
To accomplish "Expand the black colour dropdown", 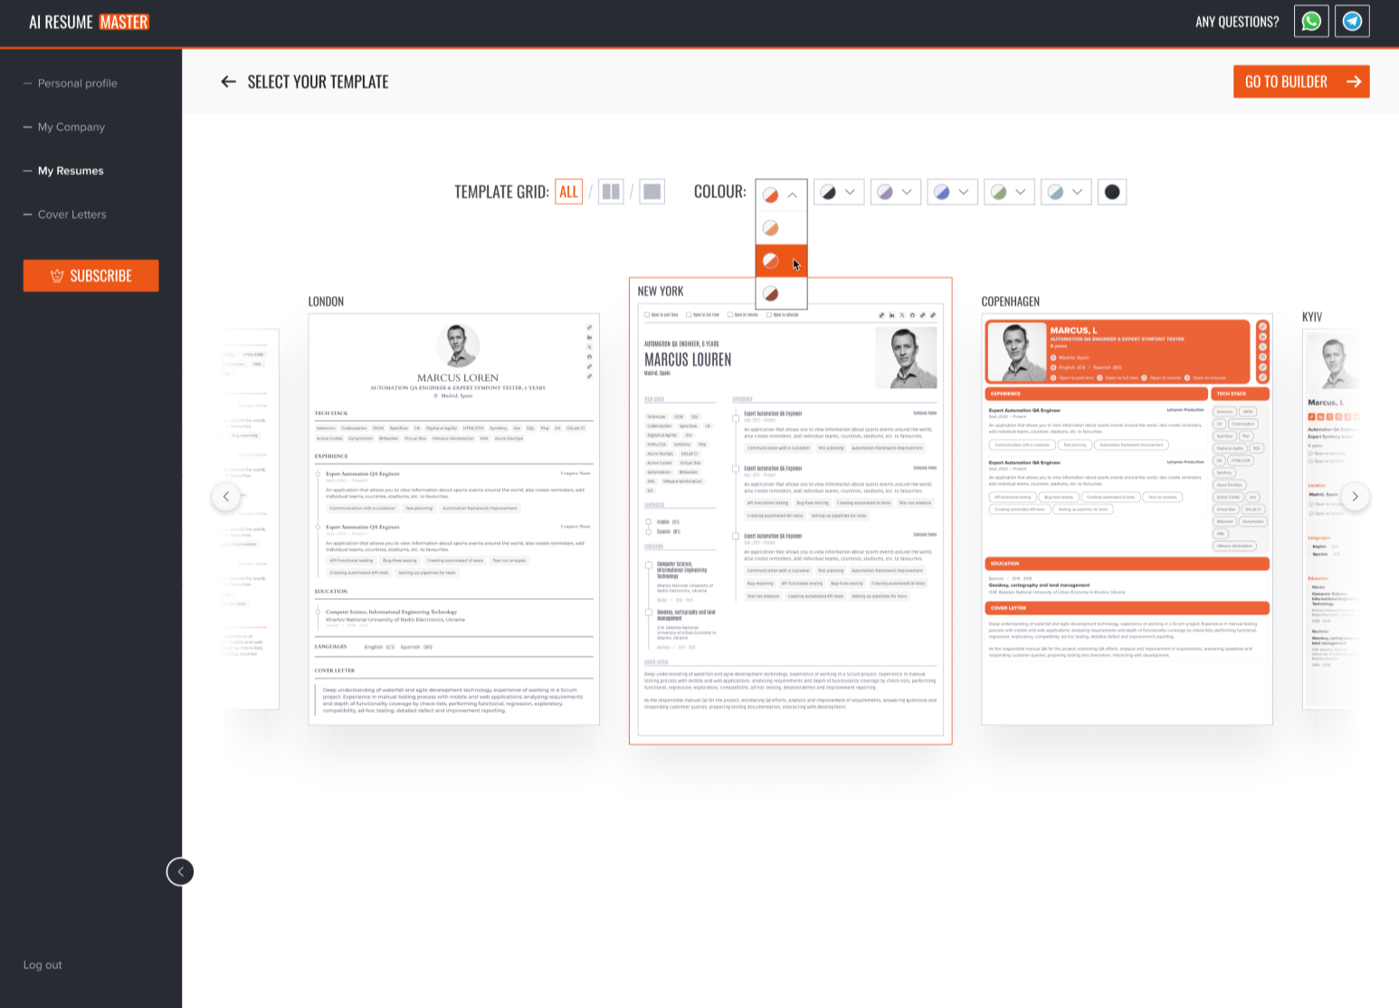I will pos(838,192).
